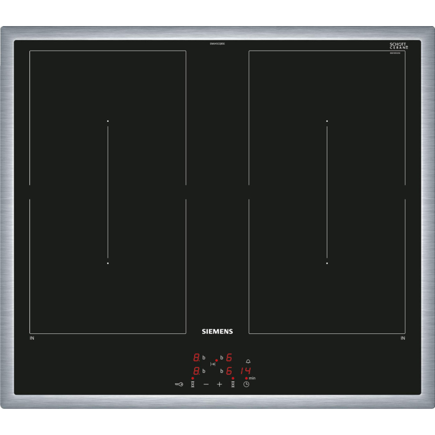Tap the plus symbol to increase power
This screenshot has width=435, height=435.
pyautogui.click(x=220, y=384)
